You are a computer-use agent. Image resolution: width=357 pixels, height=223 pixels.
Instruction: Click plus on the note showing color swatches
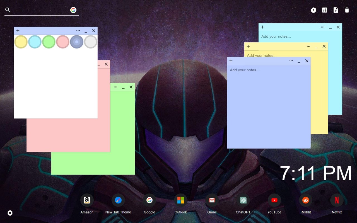click(x=18, y=31)
